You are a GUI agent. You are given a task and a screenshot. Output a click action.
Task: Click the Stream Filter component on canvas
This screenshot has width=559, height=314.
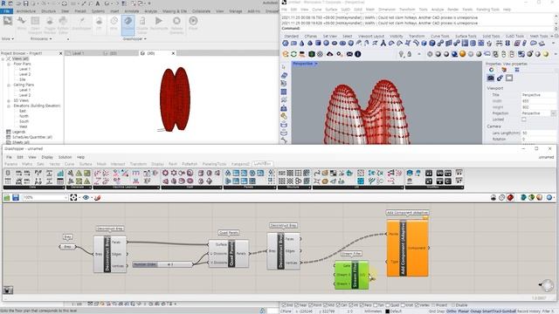tap(351, 275)
